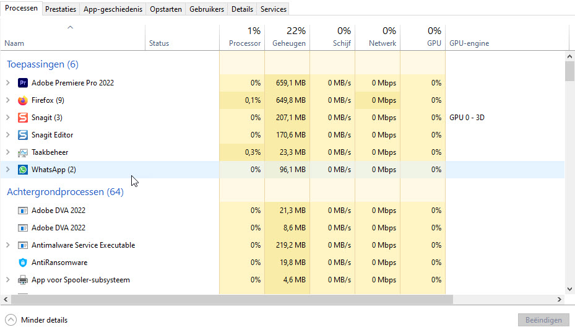Screen dimensions: 575x335
Task: Click the 207,1 MB memory value
Action: 290,118
